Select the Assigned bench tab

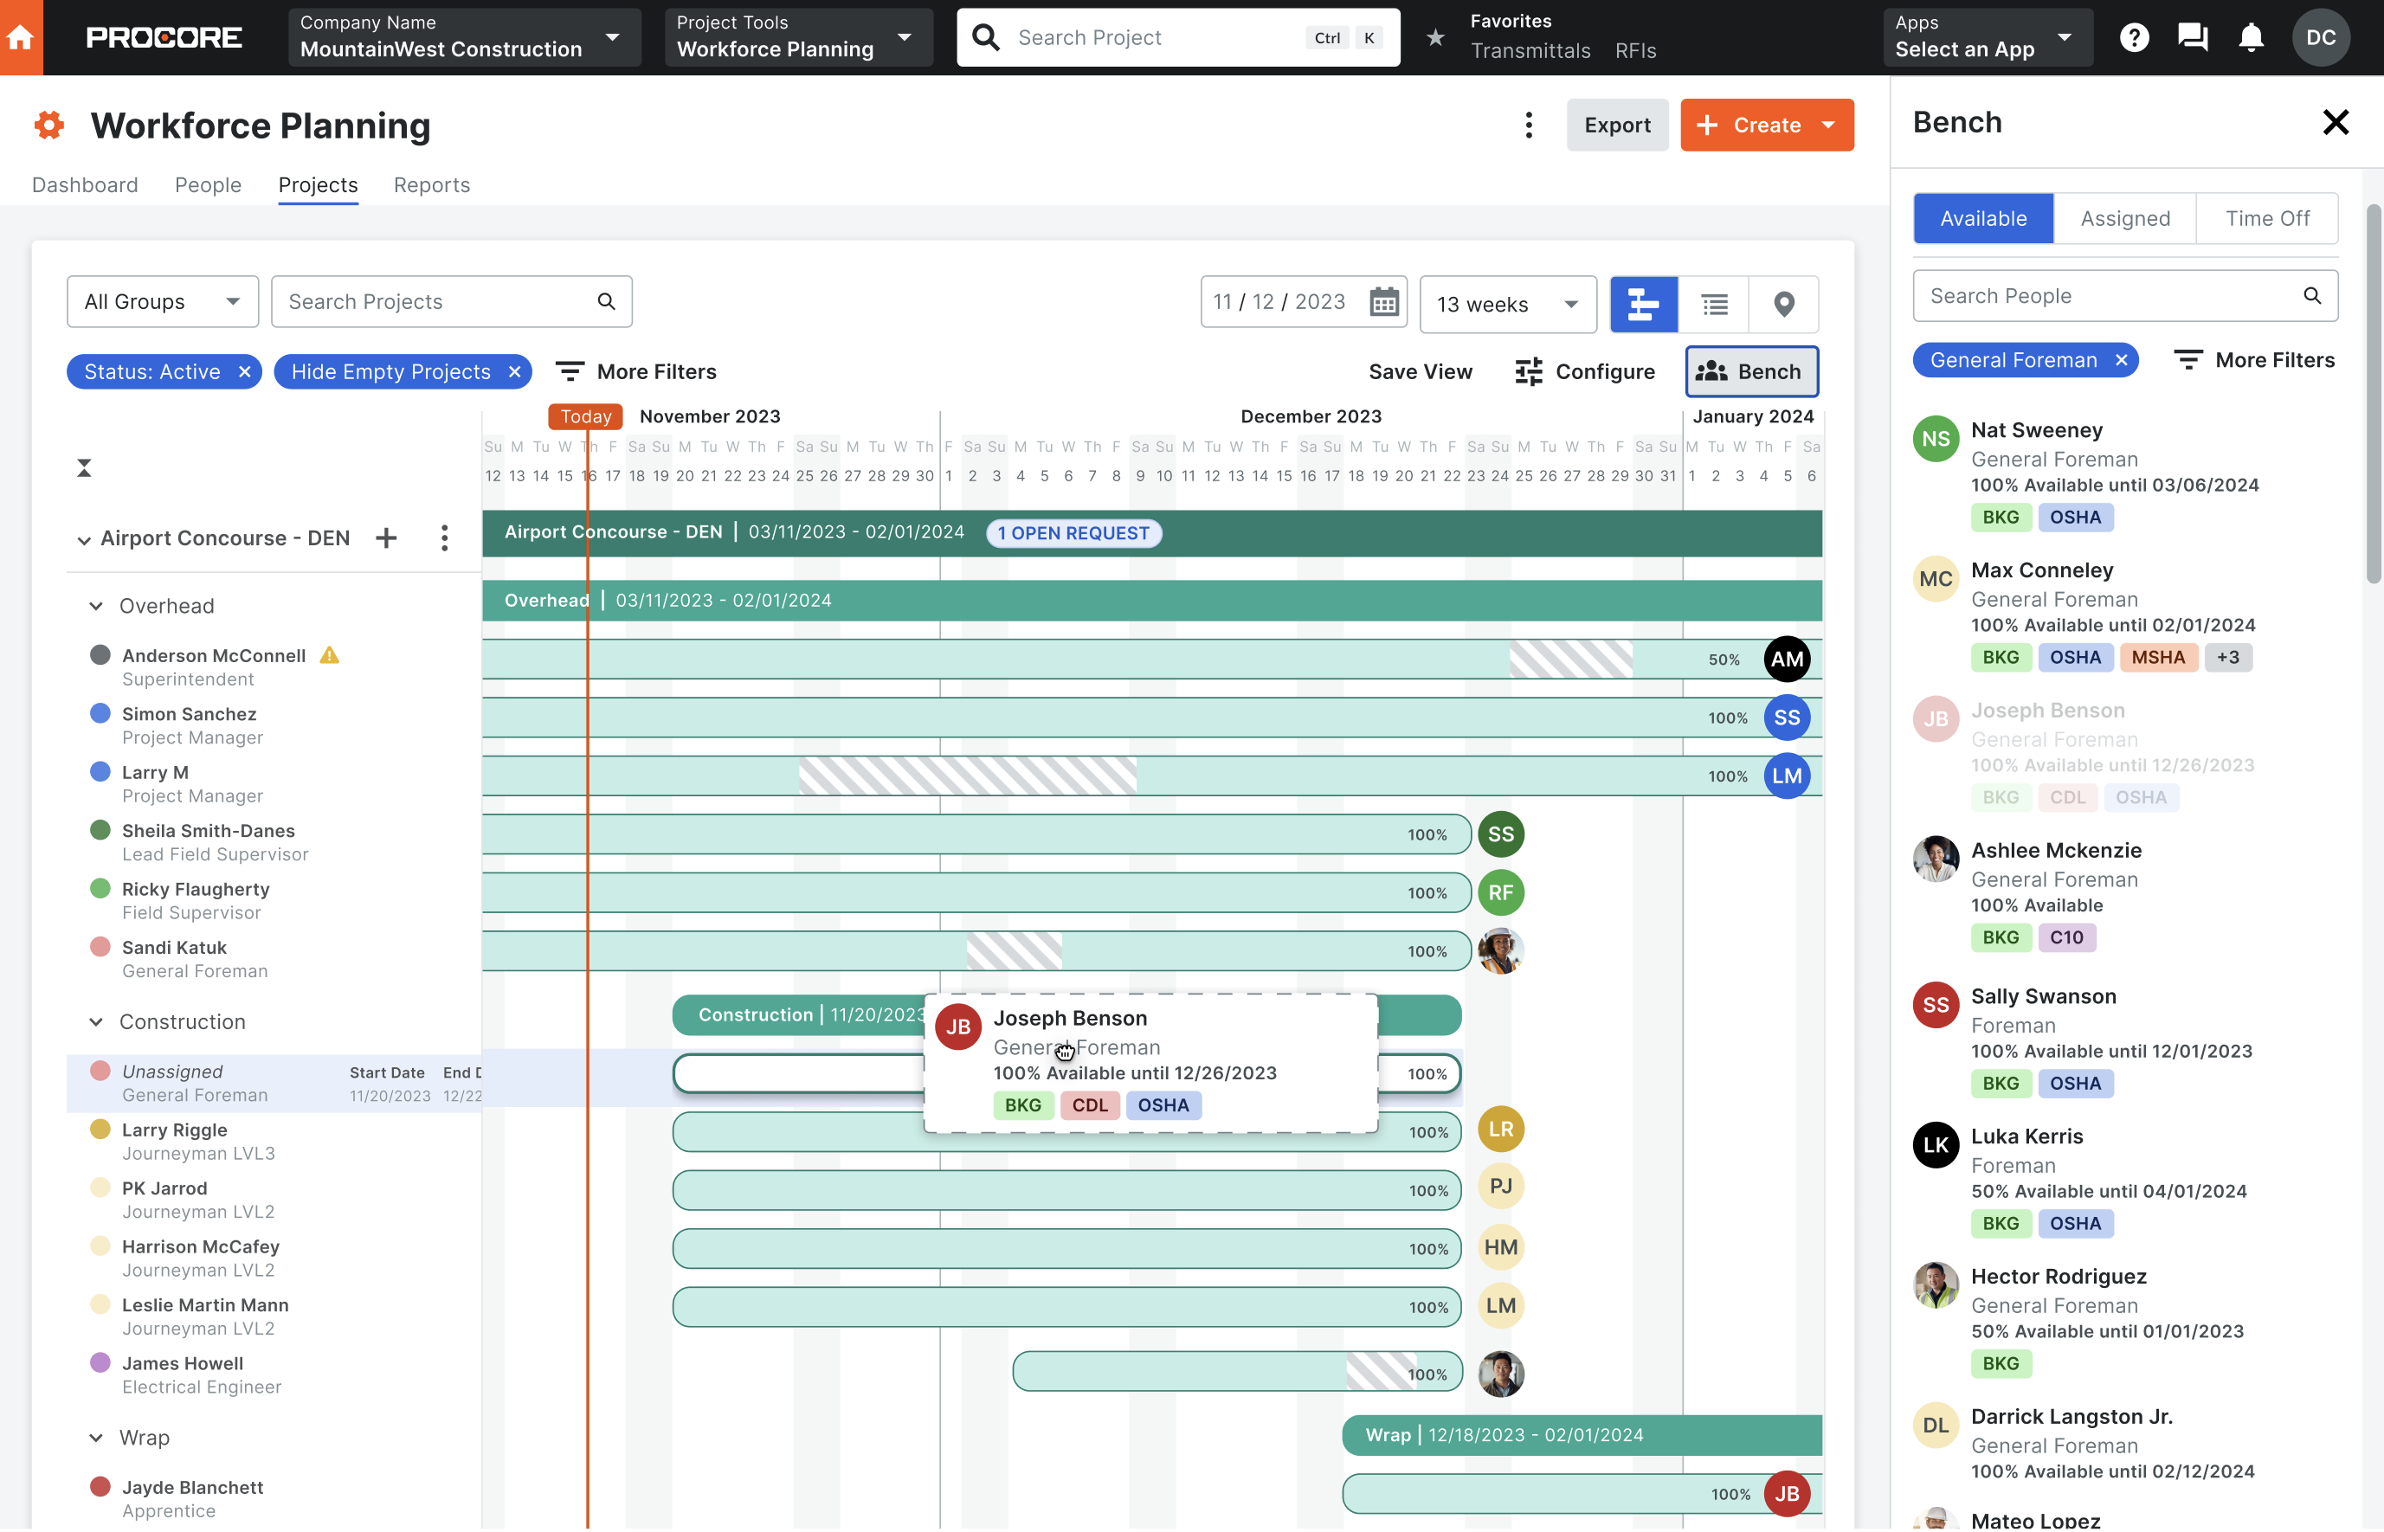coord(2124,218)
